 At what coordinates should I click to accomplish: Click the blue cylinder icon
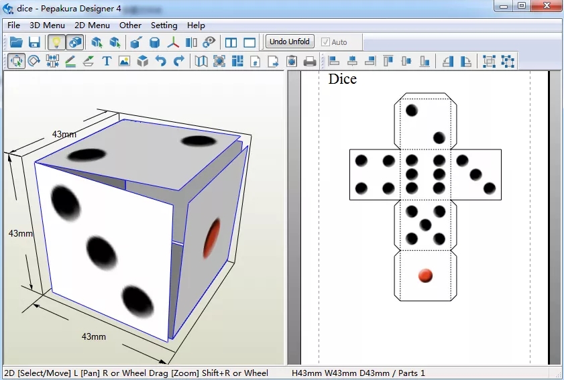click(x=154, y=42)
